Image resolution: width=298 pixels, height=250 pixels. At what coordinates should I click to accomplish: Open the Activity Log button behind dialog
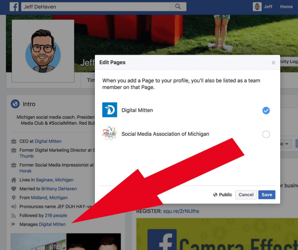tap(289, 62)
